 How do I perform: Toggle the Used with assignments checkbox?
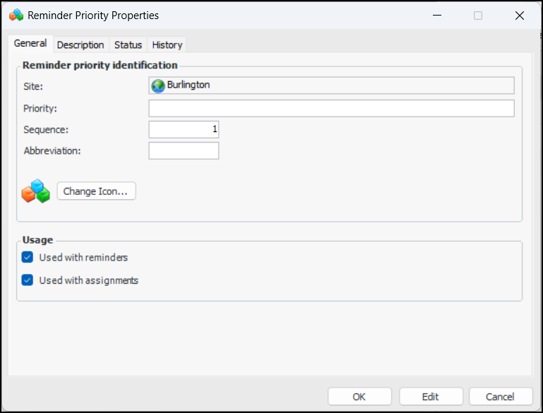tap(28, 280)
